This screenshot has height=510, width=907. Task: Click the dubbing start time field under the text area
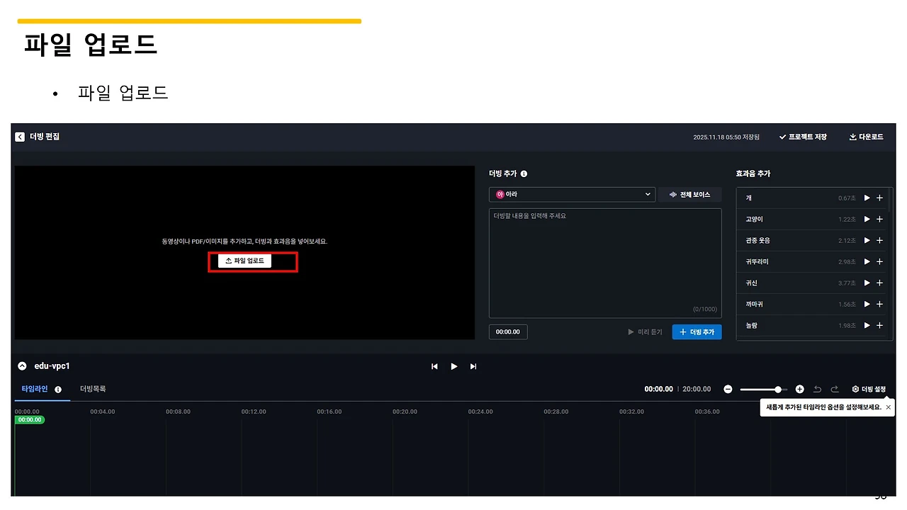click(508, 331)
